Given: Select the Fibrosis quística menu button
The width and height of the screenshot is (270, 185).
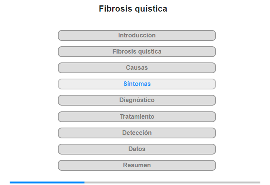Looking at the screenshot, I should [x=137, y=52].
